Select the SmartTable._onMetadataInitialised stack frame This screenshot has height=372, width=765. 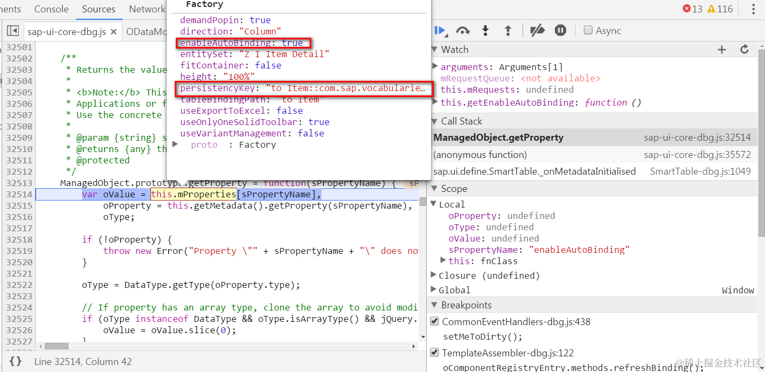(592, 171)
